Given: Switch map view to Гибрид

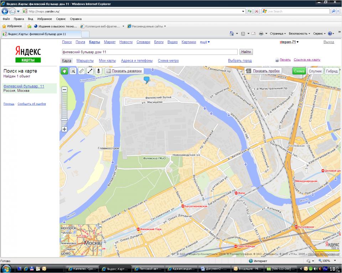Looking at the screenshot, I should (332, 71).
